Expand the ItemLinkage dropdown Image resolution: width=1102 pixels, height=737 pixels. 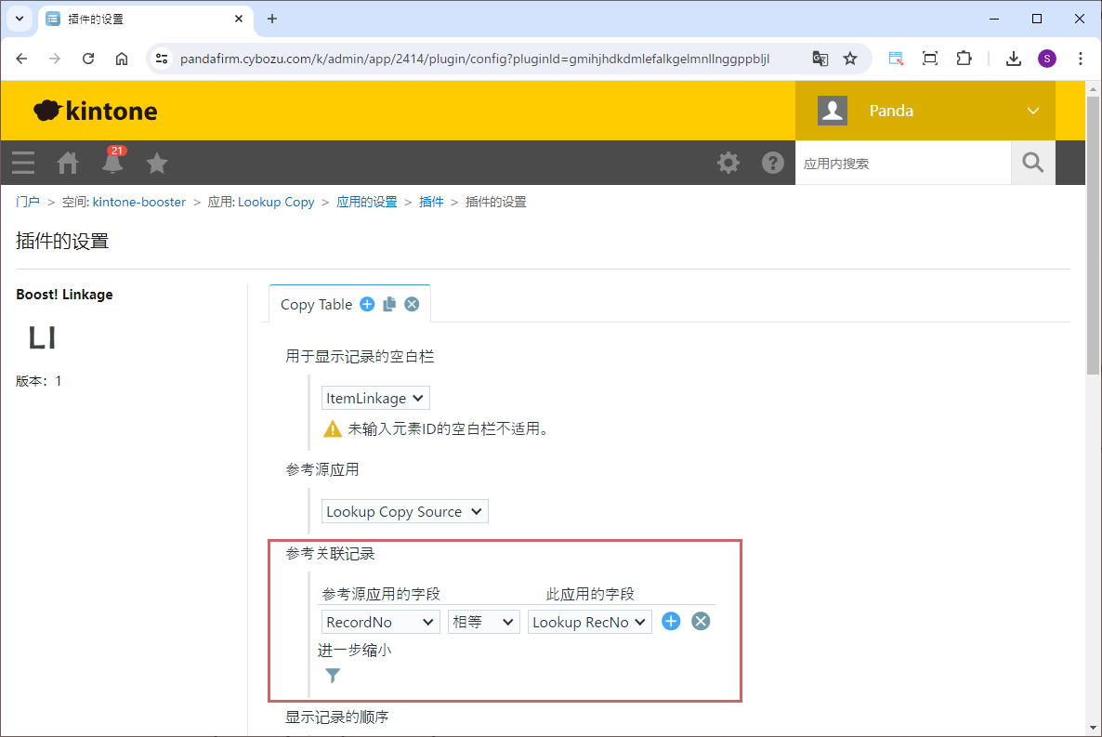click(x=375, y=398)
